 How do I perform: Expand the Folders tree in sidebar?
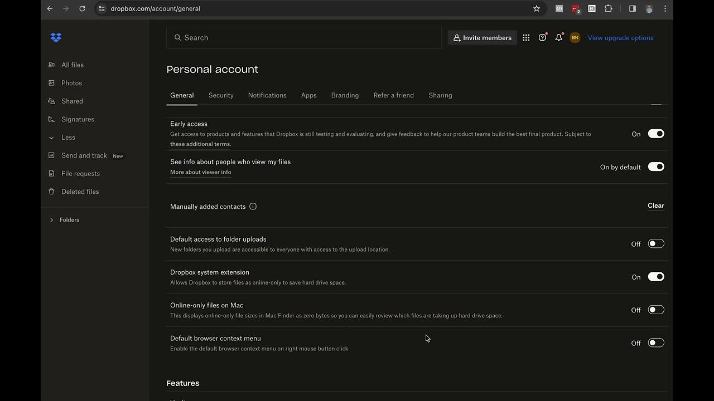[52, 220]
